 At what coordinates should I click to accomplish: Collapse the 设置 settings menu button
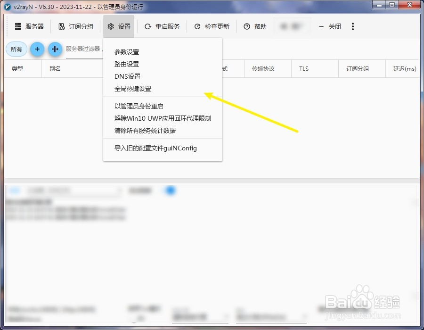[119, 26]
